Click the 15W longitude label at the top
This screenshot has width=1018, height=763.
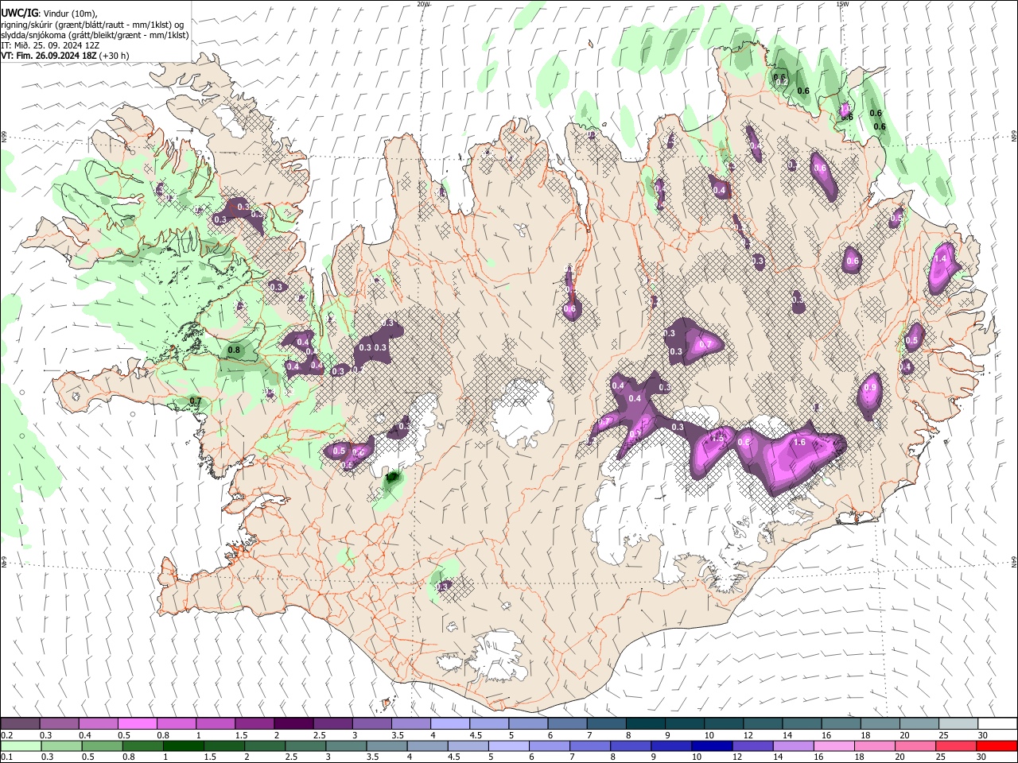[x=842, y=4]
